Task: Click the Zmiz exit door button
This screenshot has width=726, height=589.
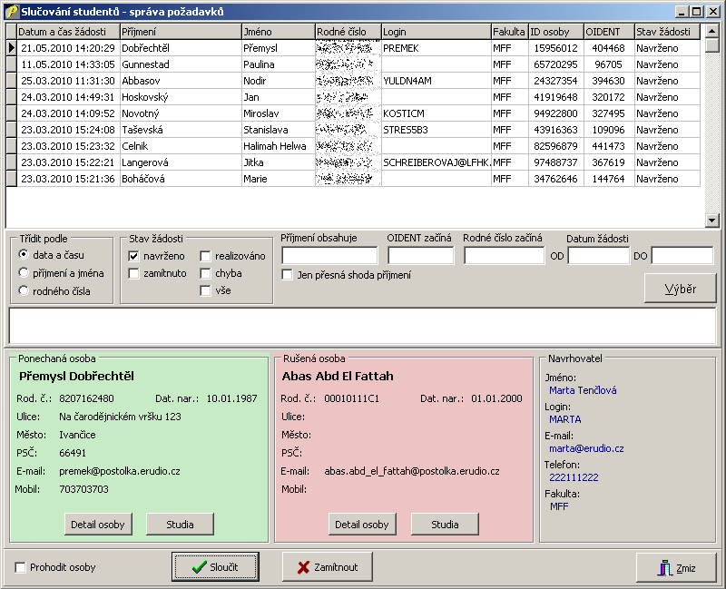Action: point(676,568)
